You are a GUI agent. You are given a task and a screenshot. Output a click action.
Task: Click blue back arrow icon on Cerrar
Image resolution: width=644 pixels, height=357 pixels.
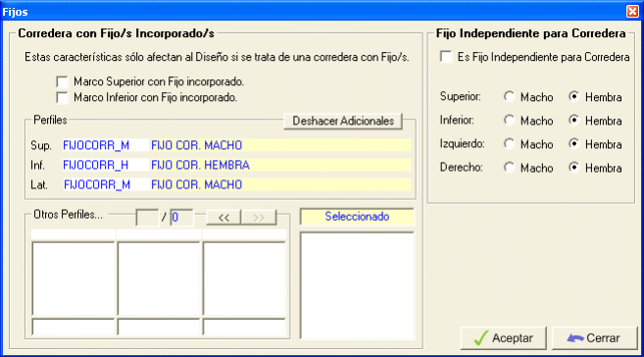pyautogui.click(x=575, y=338)
